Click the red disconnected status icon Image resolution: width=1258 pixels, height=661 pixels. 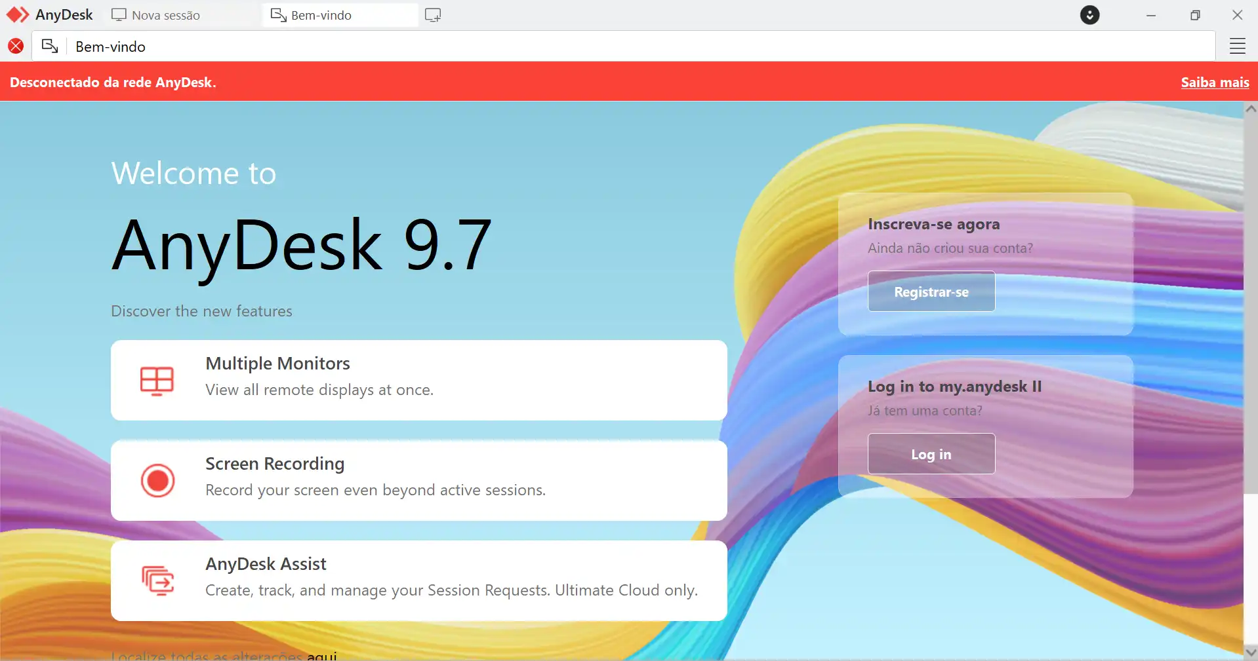click(16, 46)
